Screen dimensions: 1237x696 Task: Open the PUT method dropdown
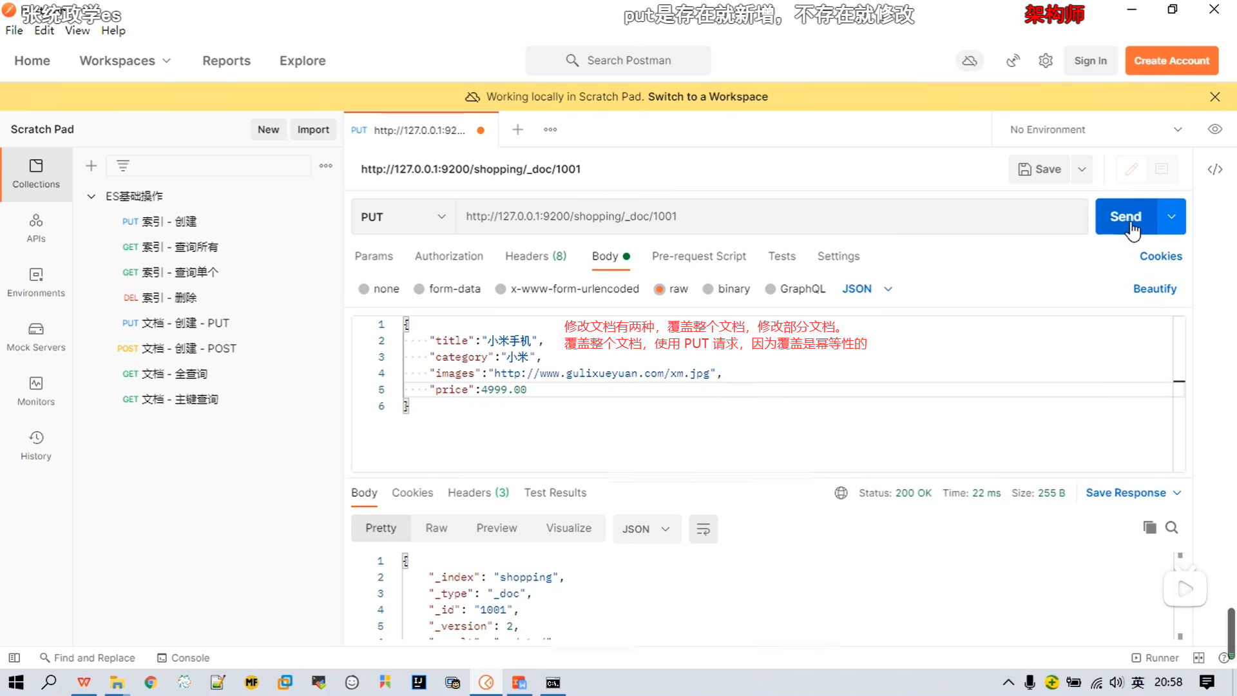point(403,217)
